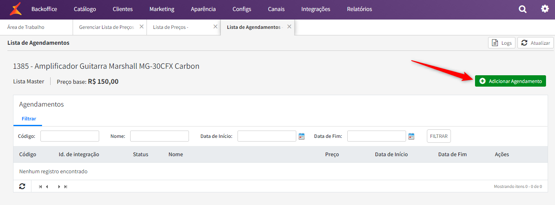Open the Data de Fim calendar picker

(411, 136)
